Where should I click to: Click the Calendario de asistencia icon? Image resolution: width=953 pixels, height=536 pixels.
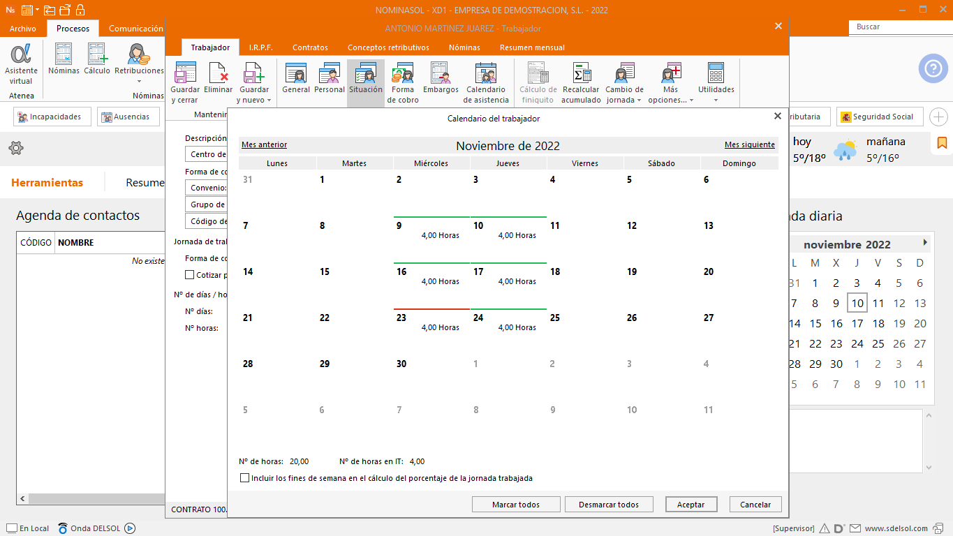[x=486, y=73]
